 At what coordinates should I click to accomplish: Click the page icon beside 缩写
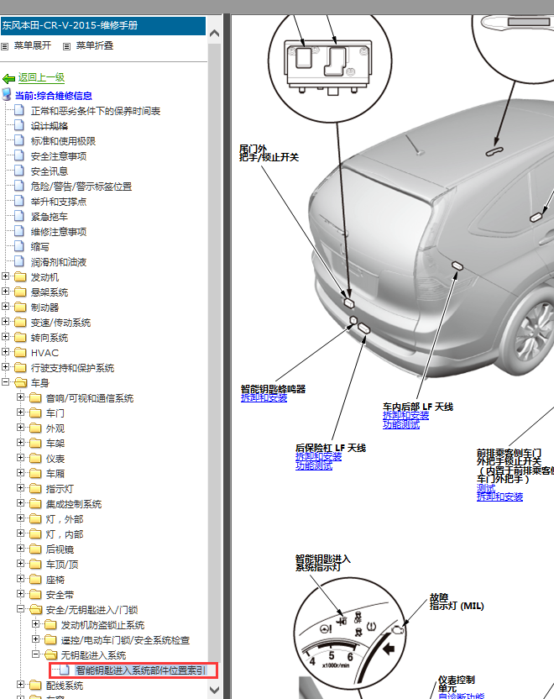click(x=19, y=246)
